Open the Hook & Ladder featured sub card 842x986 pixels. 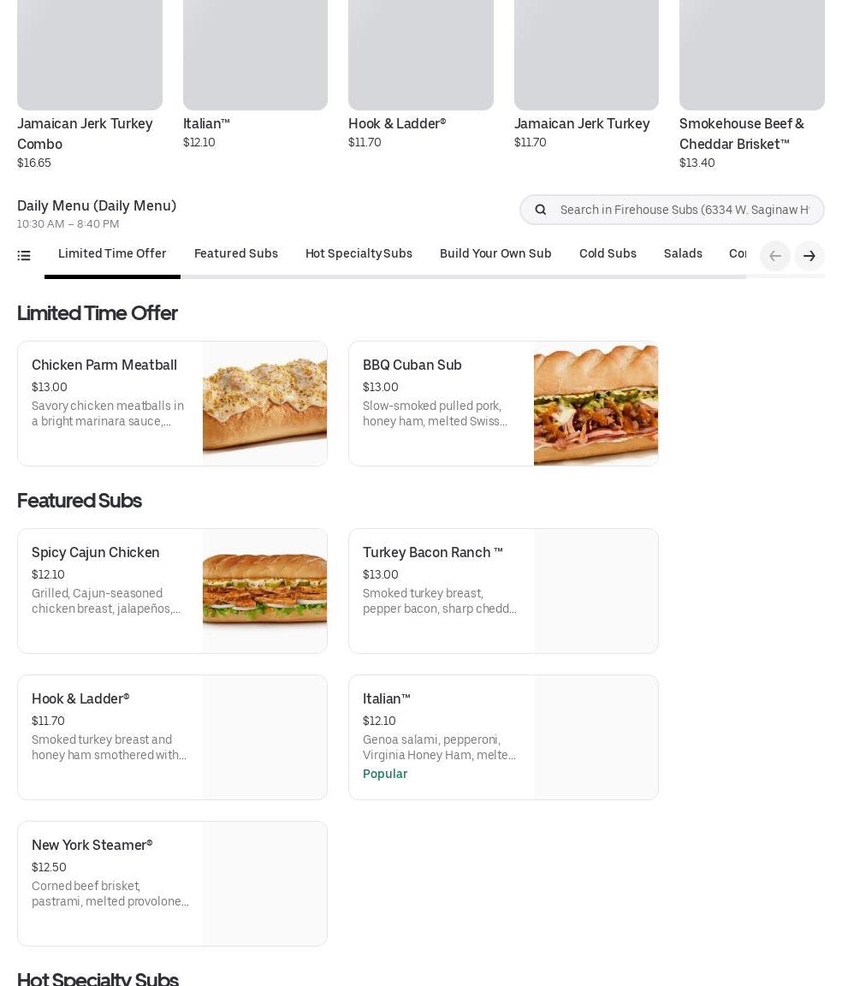coord(172,737)
